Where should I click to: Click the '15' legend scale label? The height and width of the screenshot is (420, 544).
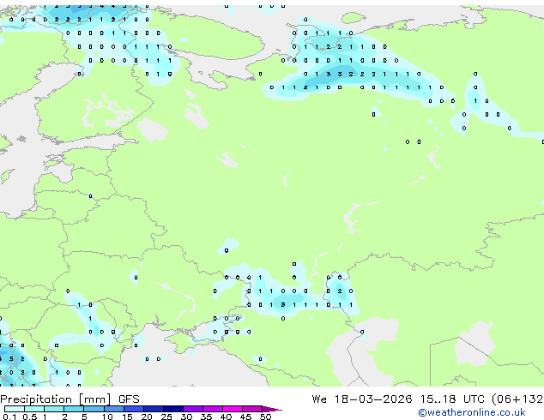(127, 417)
